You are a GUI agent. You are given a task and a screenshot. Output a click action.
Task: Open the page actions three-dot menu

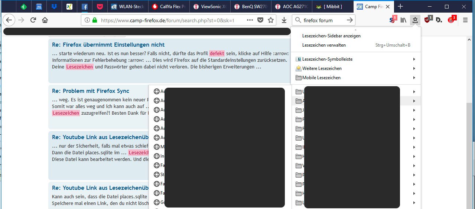(250, 20)
